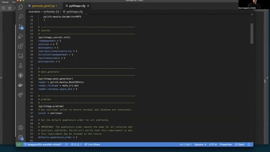Click the line 'timedependent = 1'
Viewport: 270px width, 152px height.
point(50,41)
